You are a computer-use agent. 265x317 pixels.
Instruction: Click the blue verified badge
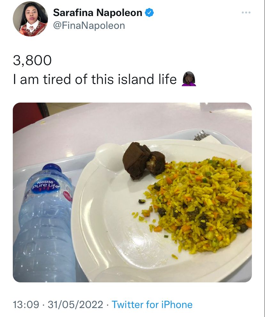pos(149,13)
